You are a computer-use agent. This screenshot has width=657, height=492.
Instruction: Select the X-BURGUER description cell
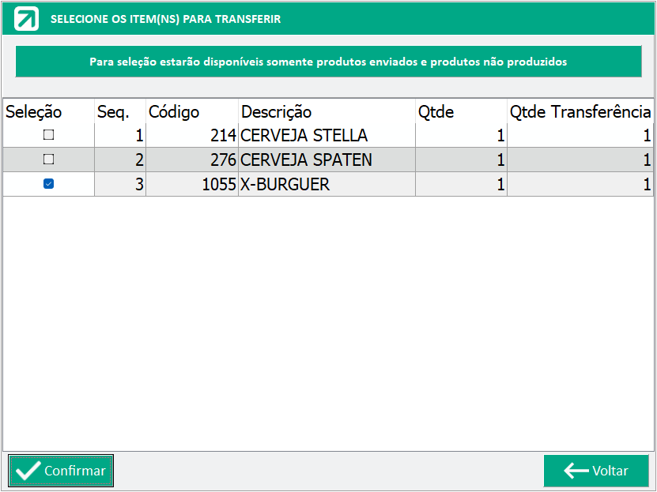click(327, 184)
